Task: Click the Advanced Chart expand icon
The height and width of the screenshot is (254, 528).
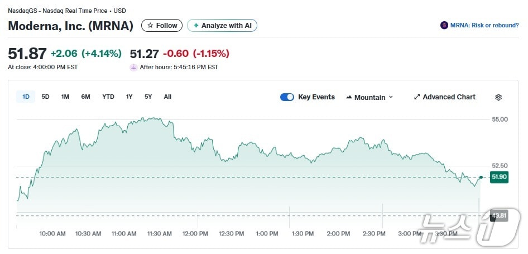Action: click(x=417, y=97)
